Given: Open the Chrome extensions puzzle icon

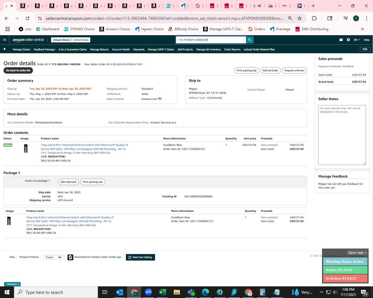Looking at the screenshot, I should [314, 18].
